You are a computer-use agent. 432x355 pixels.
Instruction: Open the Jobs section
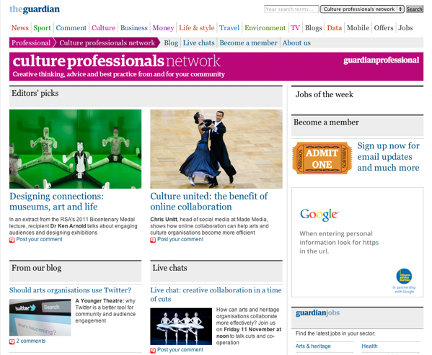405,28
